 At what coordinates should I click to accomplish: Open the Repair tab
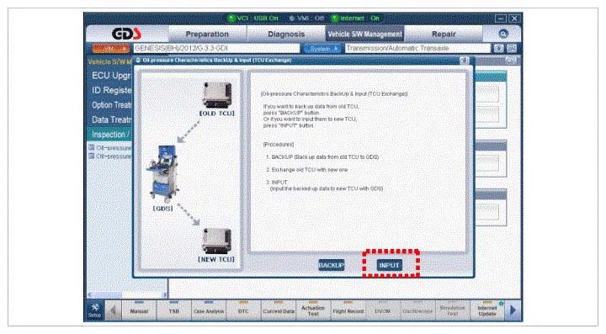pyautogui.click(x=444, y=34)
